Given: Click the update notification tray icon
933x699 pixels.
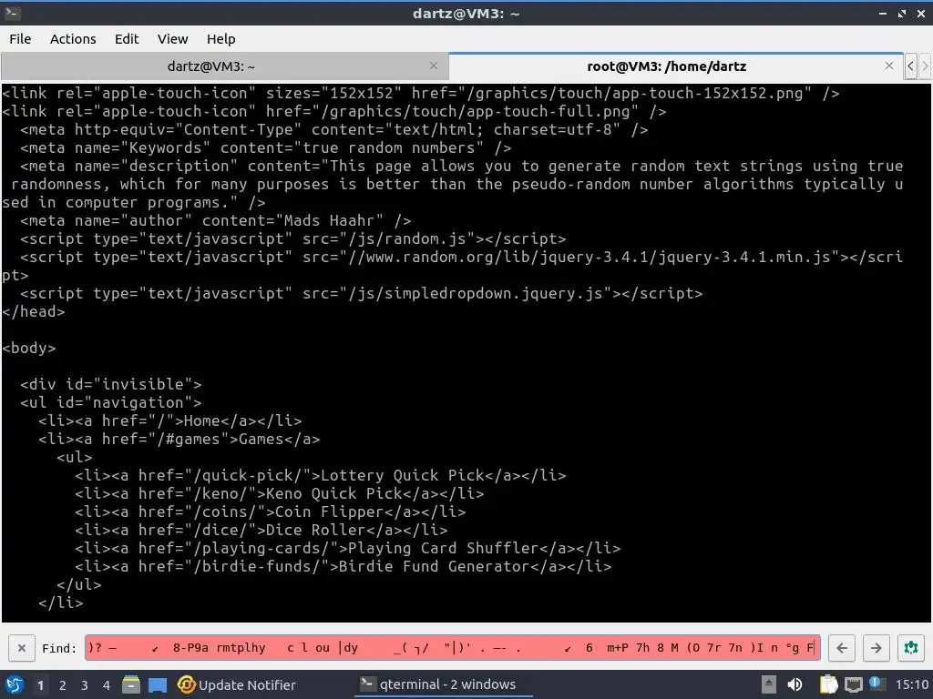Looking at the screenshot, I should coord(876,684).
